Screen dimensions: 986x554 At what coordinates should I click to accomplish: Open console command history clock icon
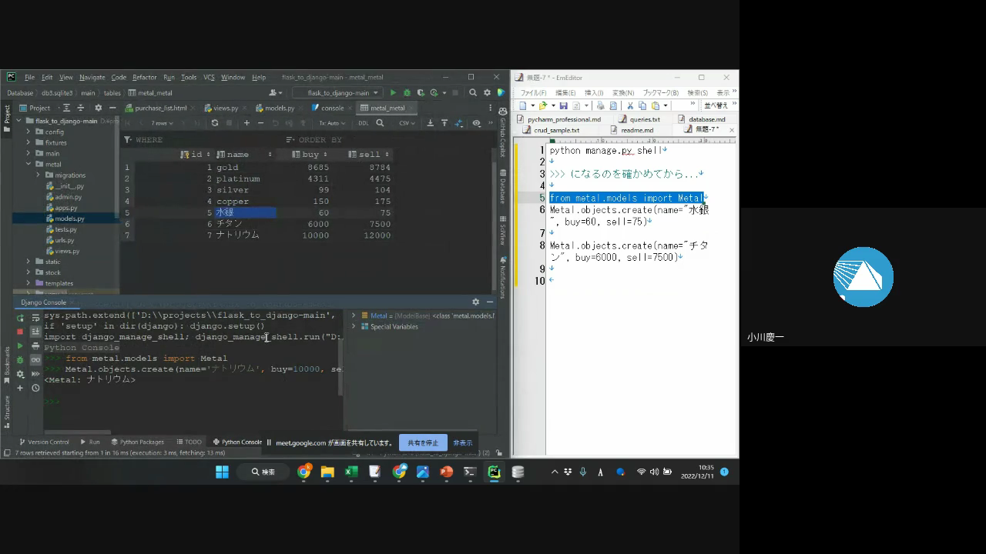click(x=35, y=388)
